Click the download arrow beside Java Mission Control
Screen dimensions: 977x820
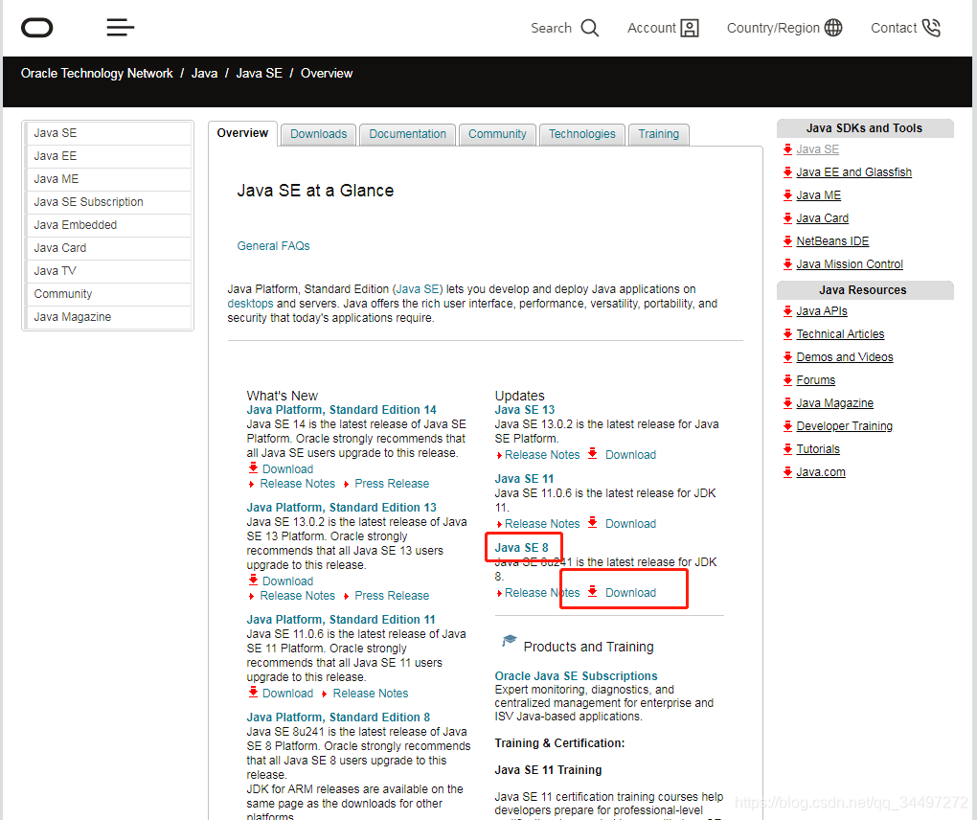click(x=787, y=263)
